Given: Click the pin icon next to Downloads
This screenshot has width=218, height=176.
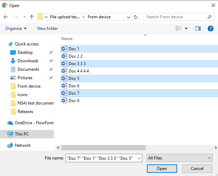Looking at the screenshot, I should click(51, 61).
